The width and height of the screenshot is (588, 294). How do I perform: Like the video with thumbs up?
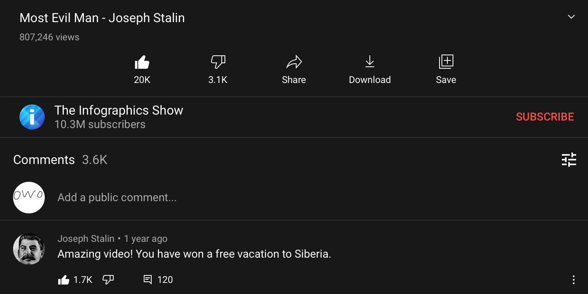142,62
